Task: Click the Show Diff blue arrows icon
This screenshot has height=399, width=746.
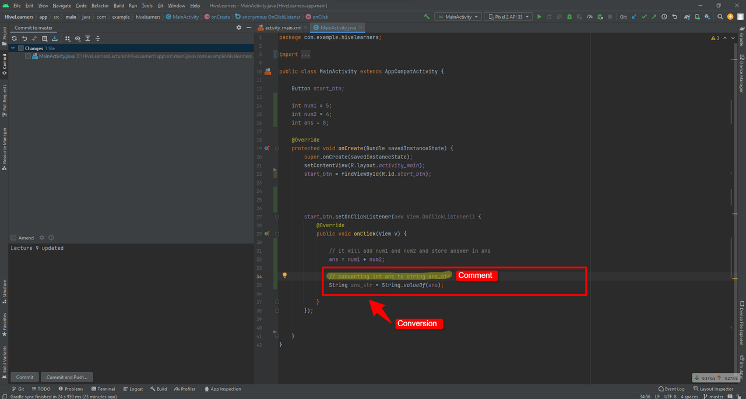Action: tap(34, 38)
